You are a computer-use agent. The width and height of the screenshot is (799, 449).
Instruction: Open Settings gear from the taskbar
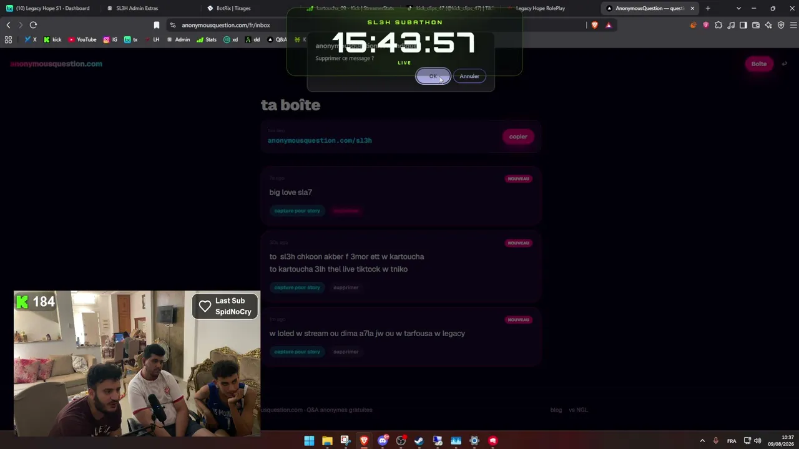coord(474,441)
